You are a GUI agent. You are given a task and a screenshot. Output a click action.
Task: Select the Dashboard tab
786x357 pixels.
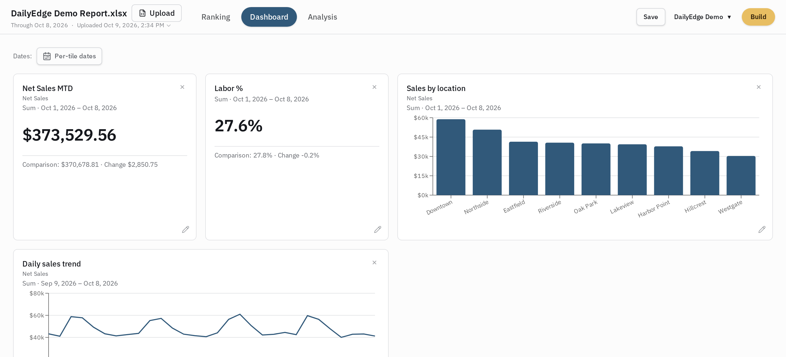pos(269,17)
